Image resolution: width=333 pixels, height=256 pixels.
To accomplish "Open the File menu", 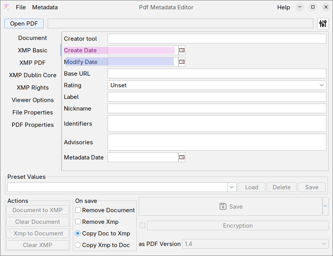I will tap(21, 7).
